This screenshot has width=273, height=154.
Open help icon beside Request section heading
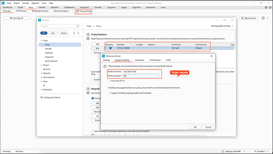tap(88, 89)
